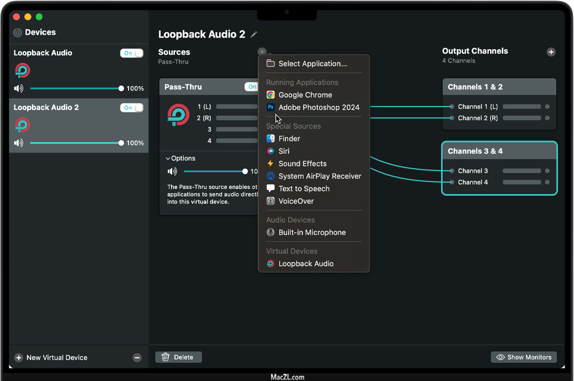Click the pencil icon to rename Loopback Audio 2
This screenshot has height=381, width=574.
point(254,35)
